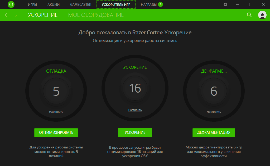Viewport: 270px width, 166px height.
Task: Open the НАГРАДЫ tab
Action: (149, 5)
